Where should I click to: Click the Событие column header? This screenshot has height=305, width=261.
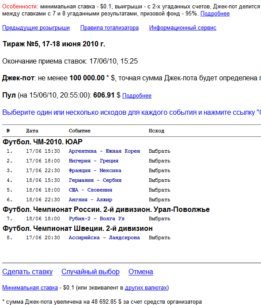(79, 131)
